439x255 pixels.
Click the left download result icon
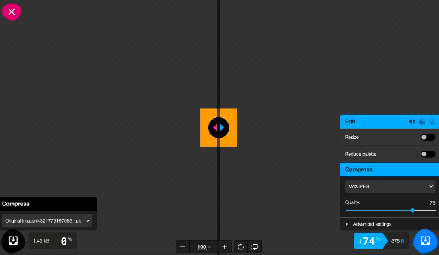tap(13, 241)
